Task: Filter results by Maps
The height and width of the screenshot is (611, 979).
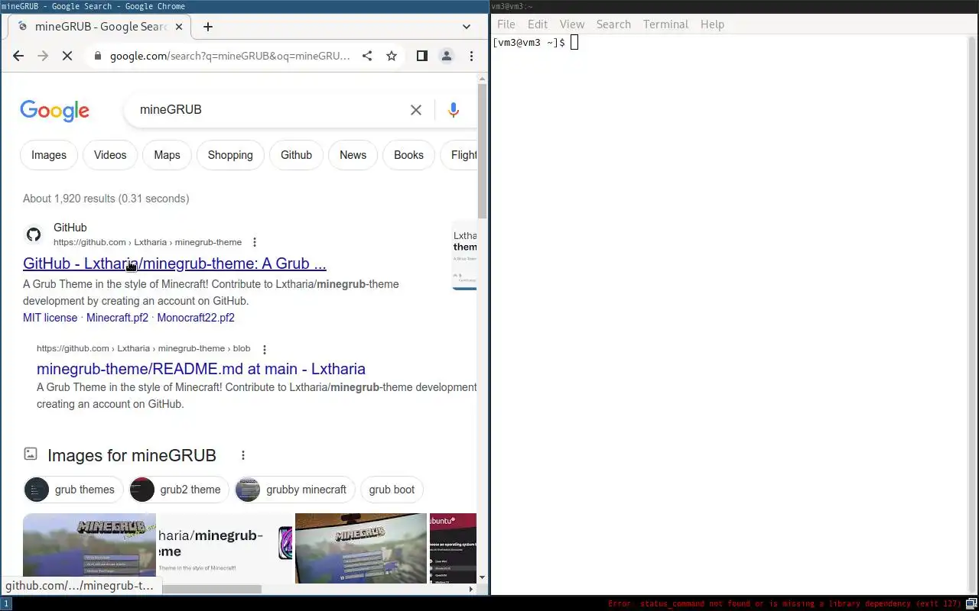Action: pyautogui.click(x=167, y=155)
